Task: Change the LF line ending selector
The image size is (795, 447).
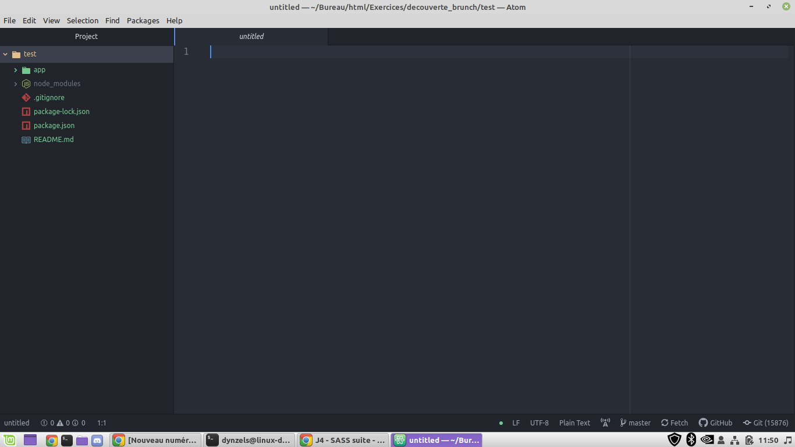Action: click(x=516, y=423)
